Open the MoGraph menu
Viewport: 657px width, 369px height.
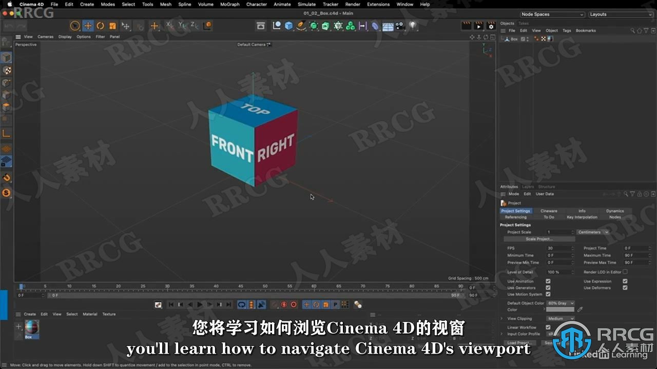(229, 4)
